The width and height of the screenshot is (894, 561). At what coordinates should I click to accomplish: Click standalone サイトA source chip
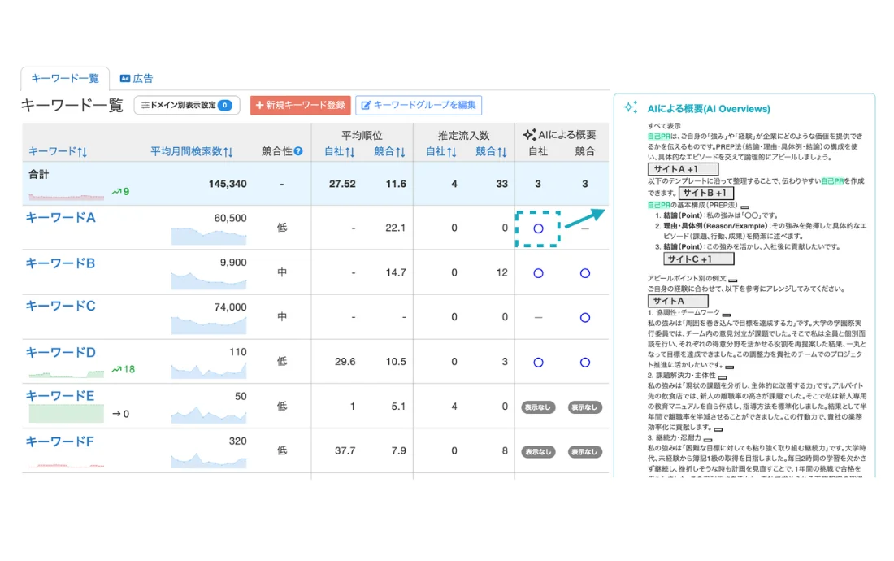(678, 301)
